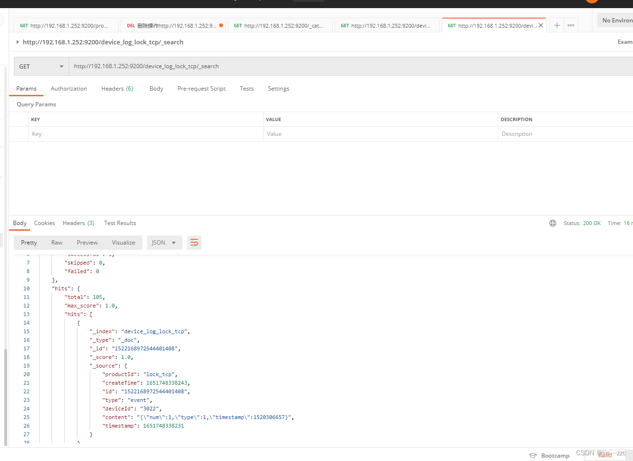This screenshot has width=633, height=461.
Task: Switch to the inactive GET .../devi... request tab
Action: 387,26
